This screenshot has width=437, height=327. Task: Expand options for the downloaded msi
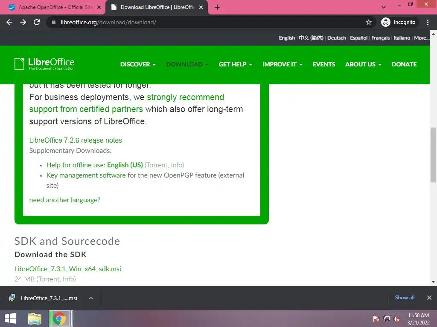[91, 298]
